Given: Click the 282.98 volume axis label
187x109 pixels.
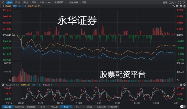Looking at the screenshot, I should [7, 63].
